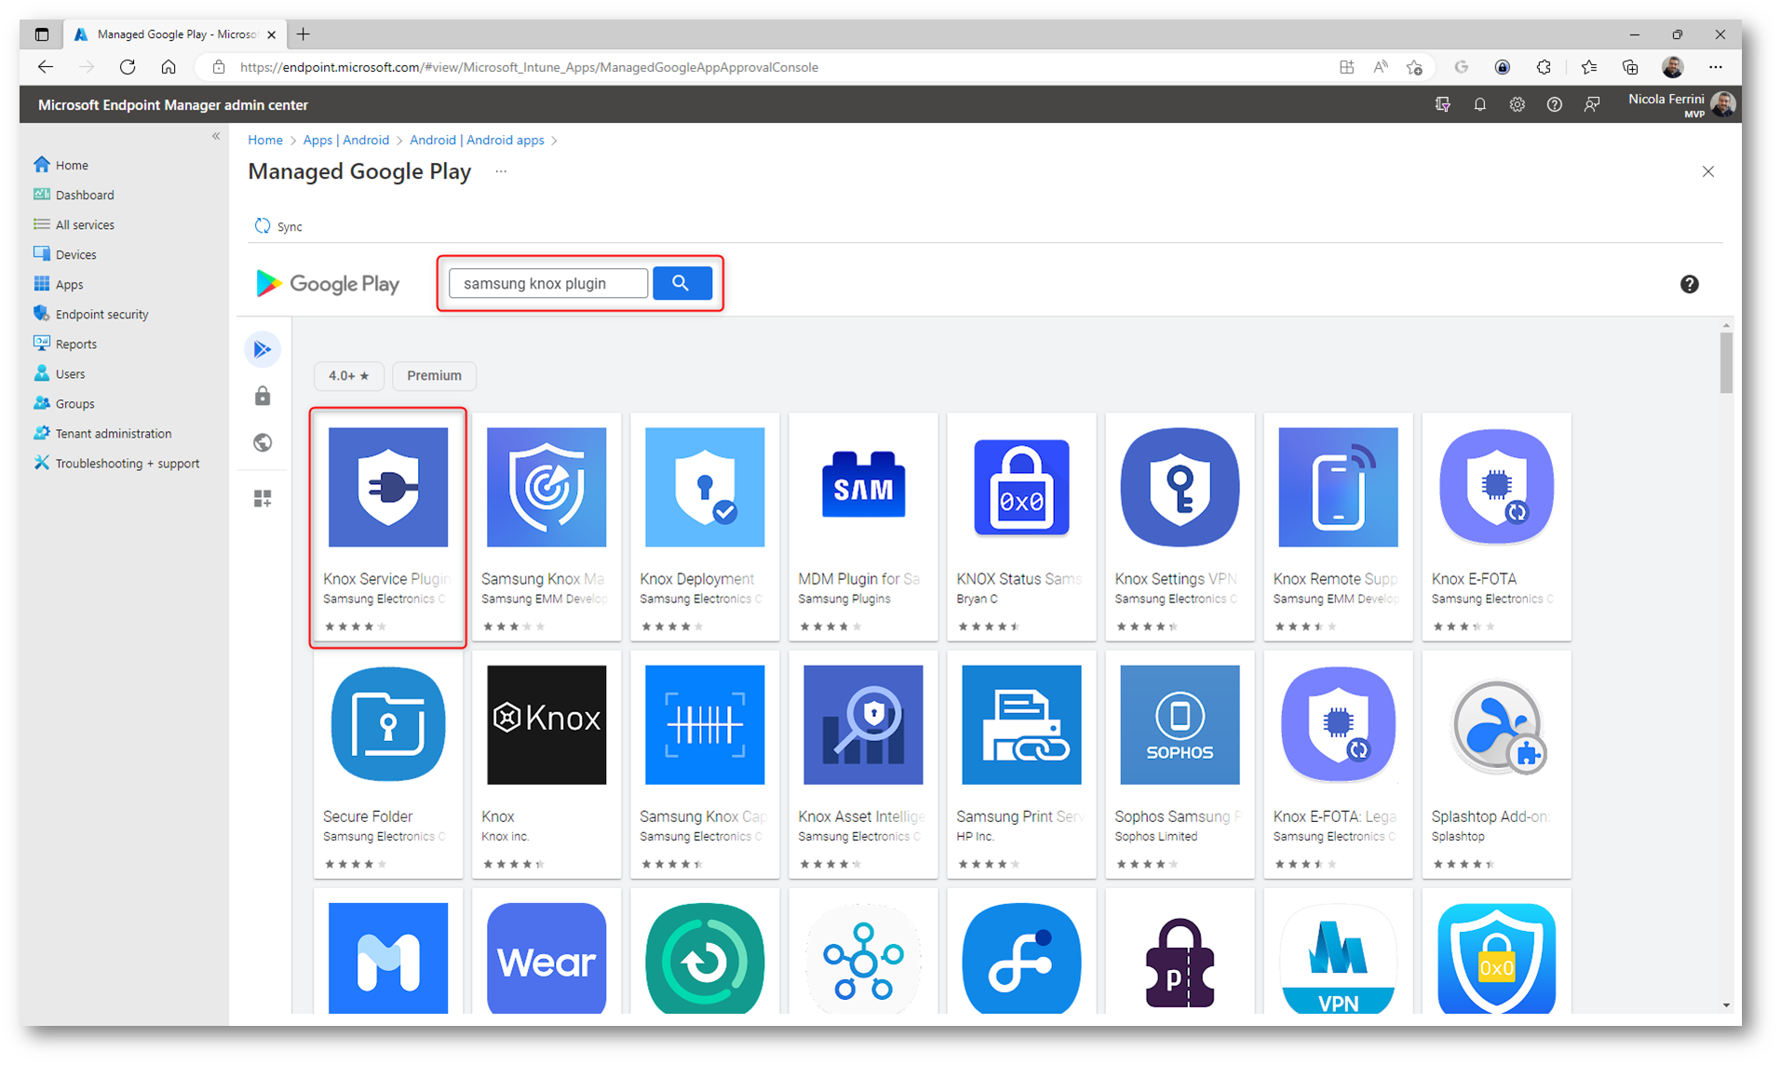Open the help question mark in header
1781x1065 pixels.
[x=1554, y=104]
